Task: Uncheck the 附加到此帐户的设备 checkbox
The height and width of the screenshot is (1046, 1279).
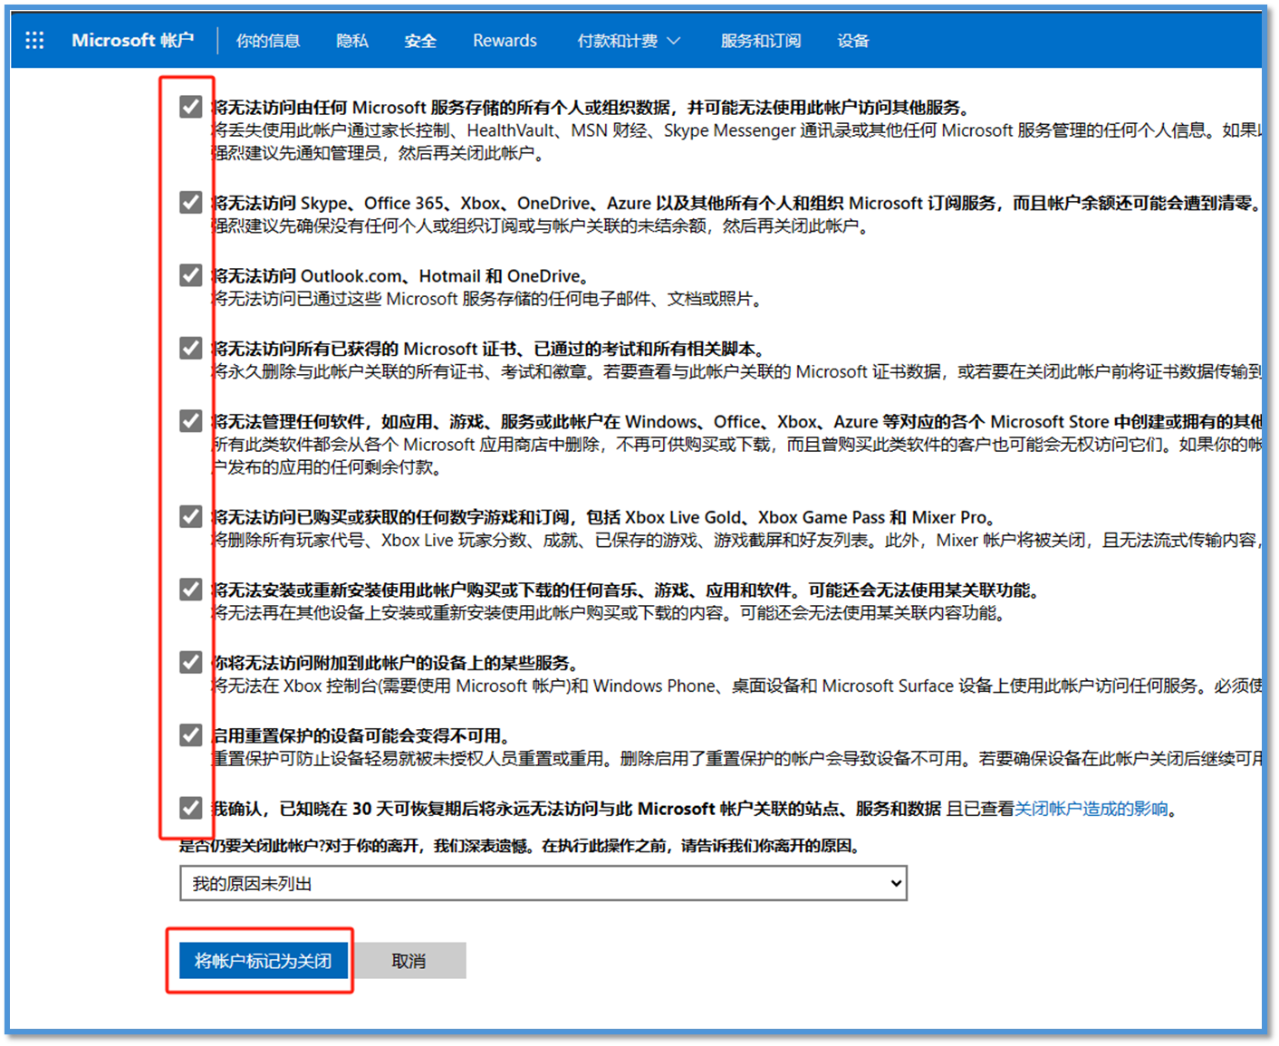Action: point(190,662)
